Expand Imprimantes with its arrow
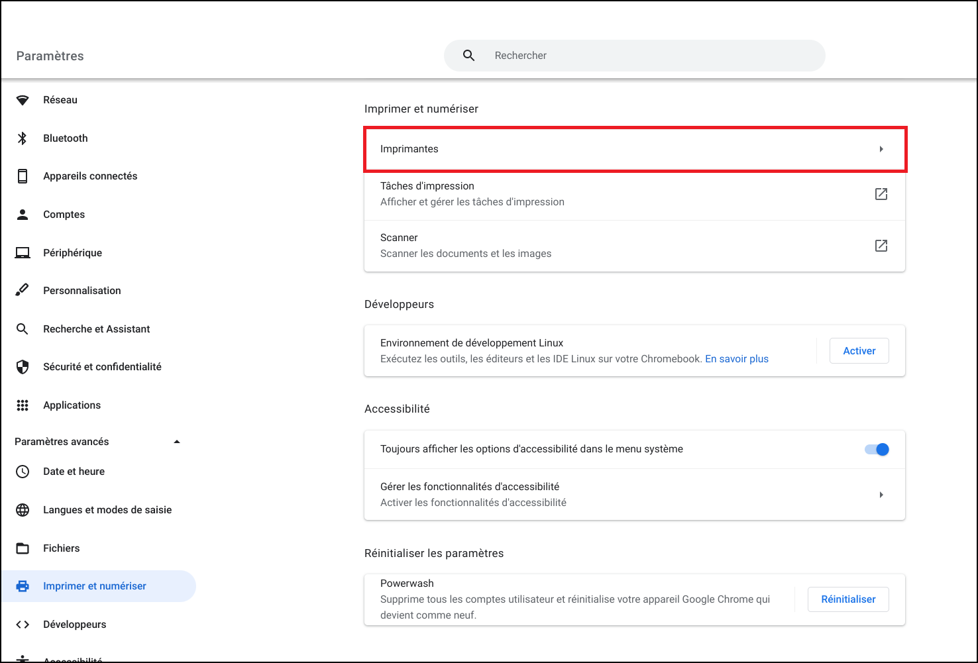Screen dimensions: 978x663 pyautogui.click(x=881, y=149)
